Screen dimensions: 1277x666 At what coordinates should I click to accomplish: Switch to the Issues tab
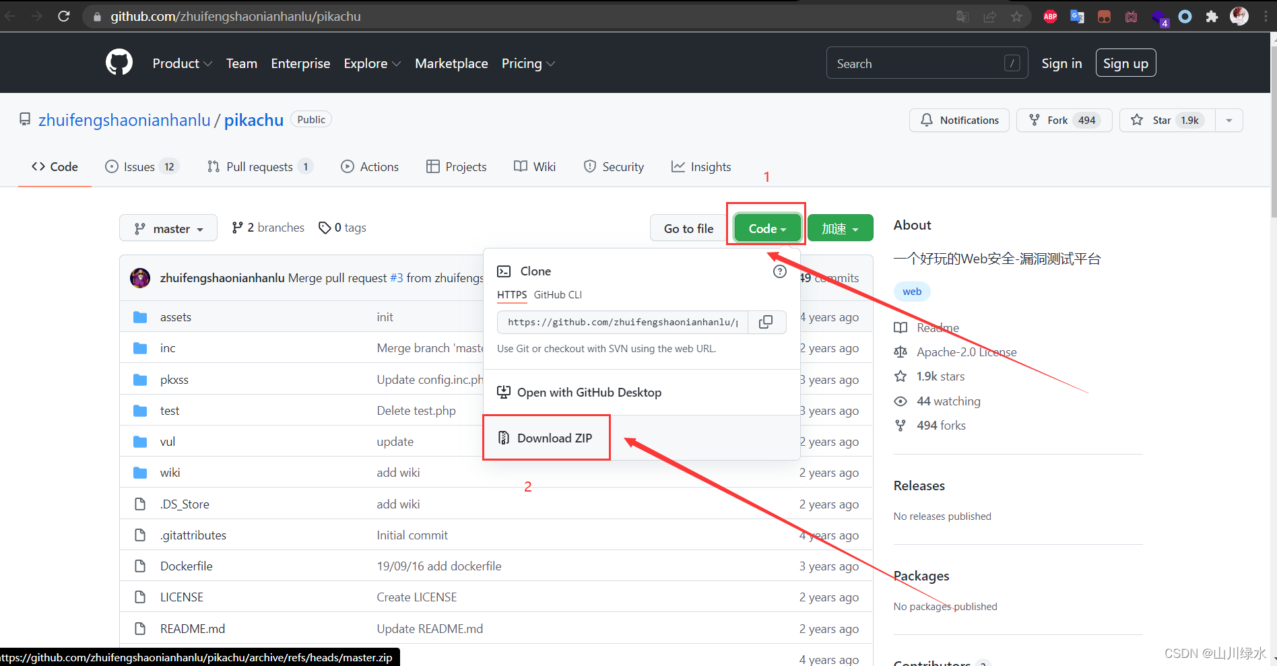141,166
